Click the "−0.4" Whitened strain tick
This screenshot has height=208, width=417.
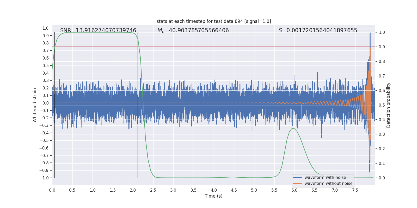(44, 133)
